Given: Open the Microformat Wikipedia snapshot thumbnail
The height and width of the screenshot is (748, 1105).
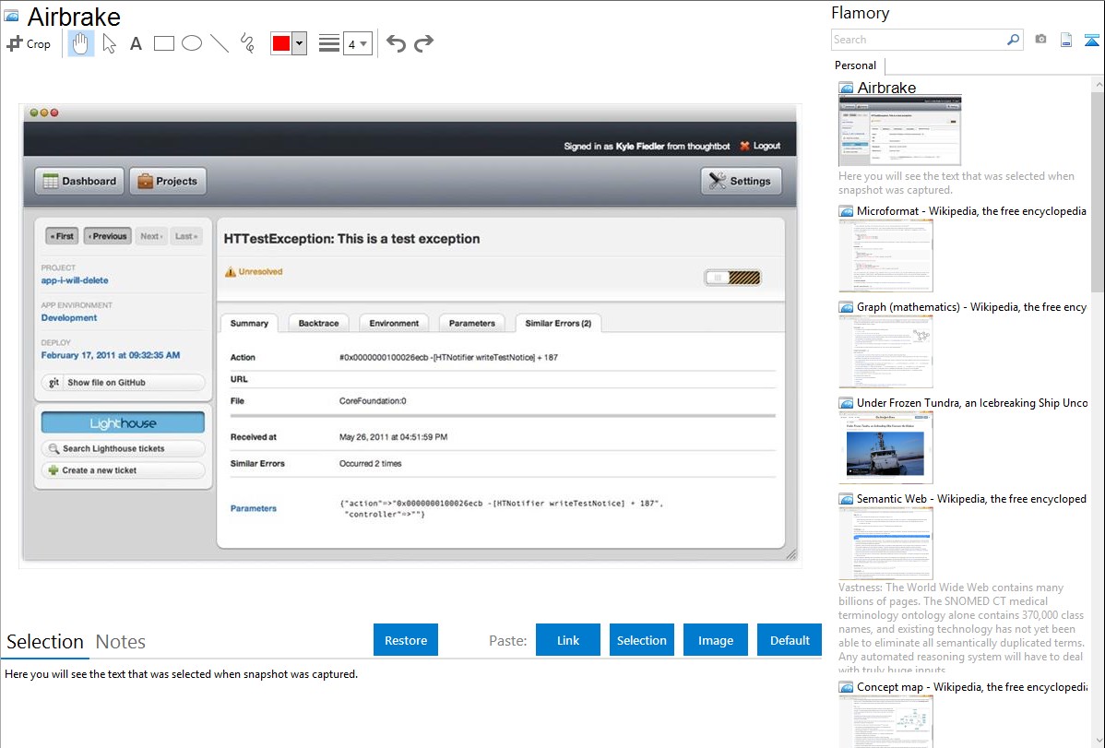Looking at the screenshot, I should tap(885, 255).
